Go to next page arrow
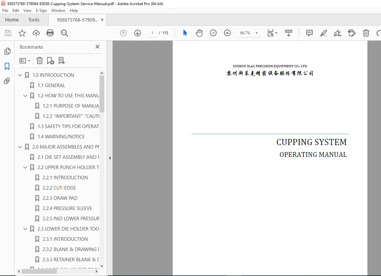 (x=138, y=33)
